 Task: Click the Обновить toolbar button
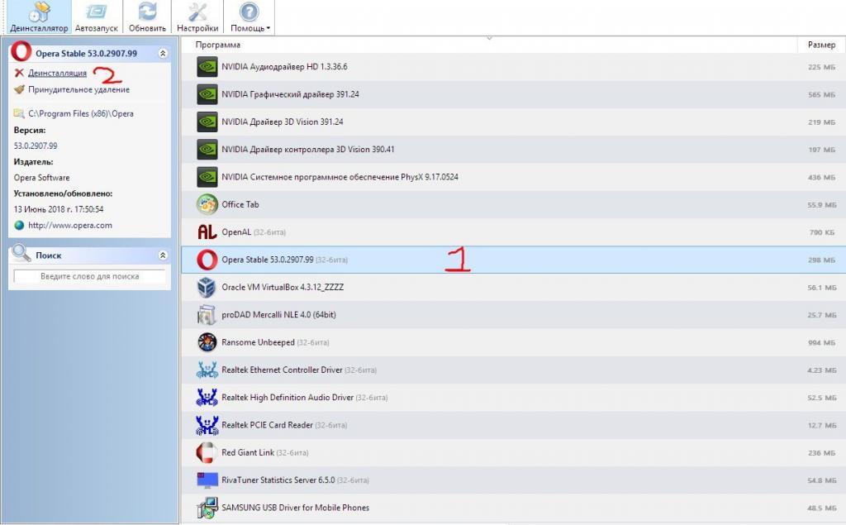147,17
